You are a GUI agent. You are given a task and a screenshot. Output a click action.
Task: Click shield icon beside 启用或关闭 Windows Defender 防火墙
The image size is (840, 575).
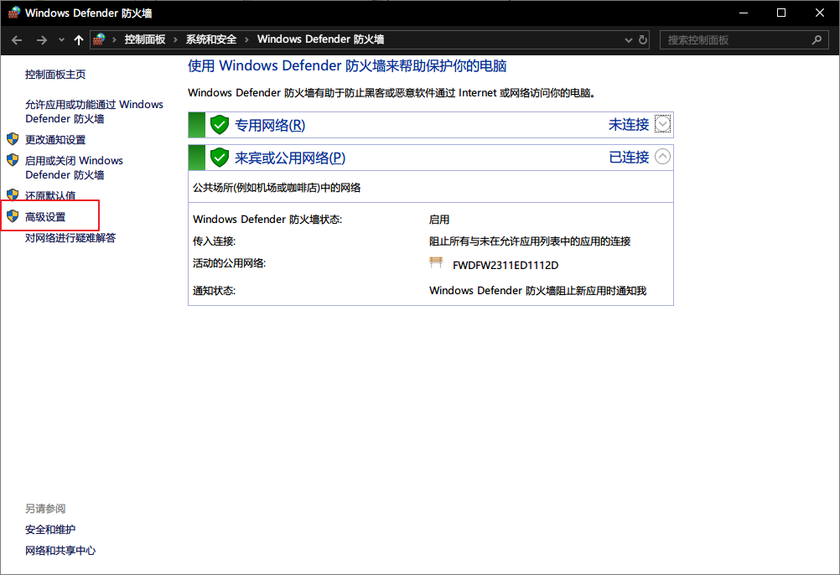(x=13, y=160)
